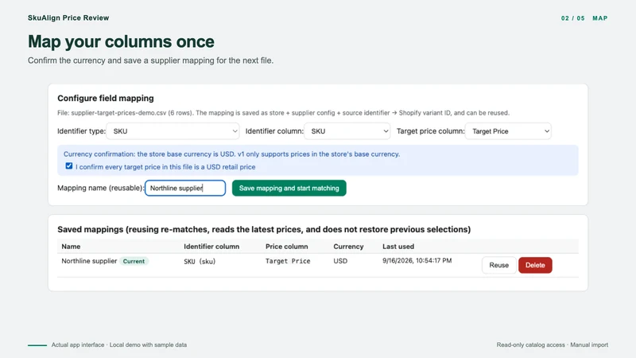Click the Price column header
The width and height of the screenshot is (636, 358).
[287, 247]
